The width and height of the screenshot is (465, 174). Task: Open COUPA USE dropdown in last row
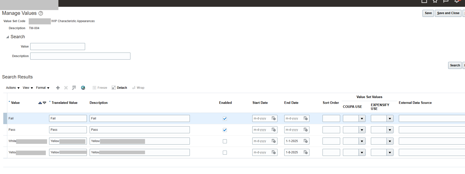pos(362,152)
